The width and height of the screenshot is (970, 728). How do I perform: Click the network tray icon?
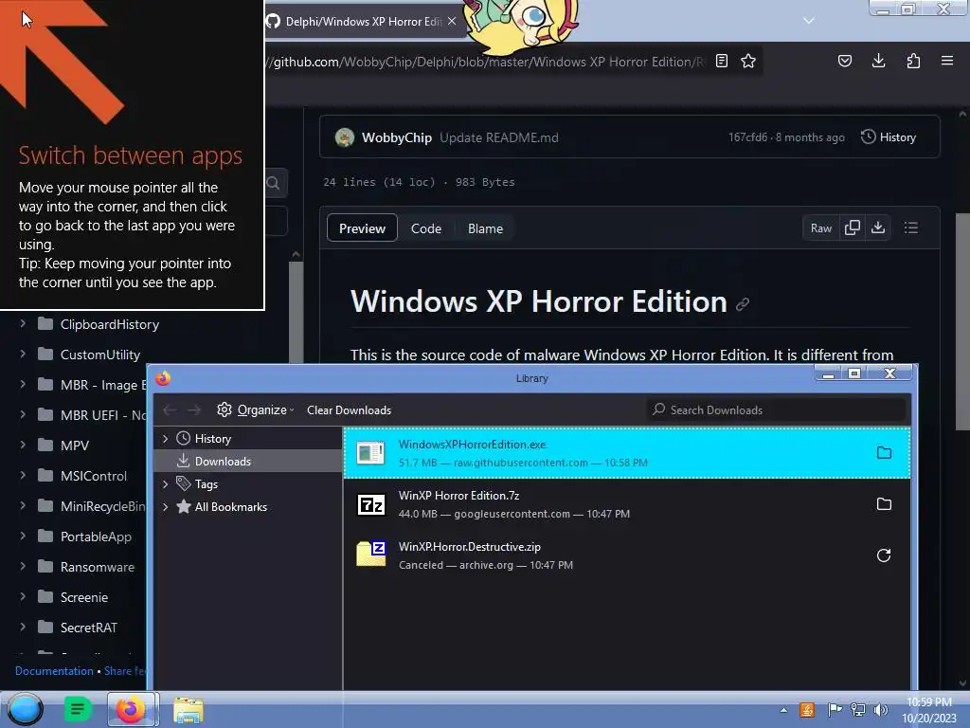click(x=857, y=710)
